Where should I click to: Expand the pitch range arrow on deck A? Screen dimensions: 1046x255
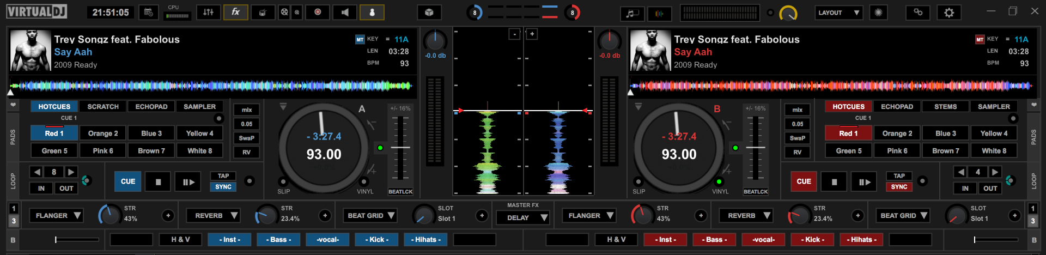click(x=283, y=107)
